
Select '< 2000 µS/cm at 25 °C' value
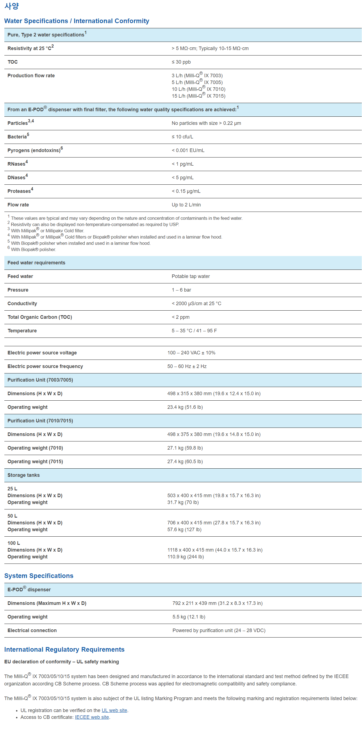pyautogui.click(x=196, y=304)
